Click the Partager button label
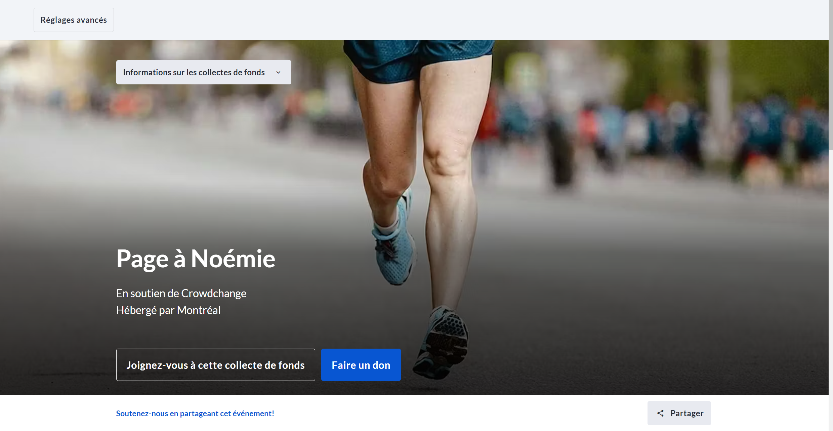This screenshot has width=833, height=431. (686, 413)
